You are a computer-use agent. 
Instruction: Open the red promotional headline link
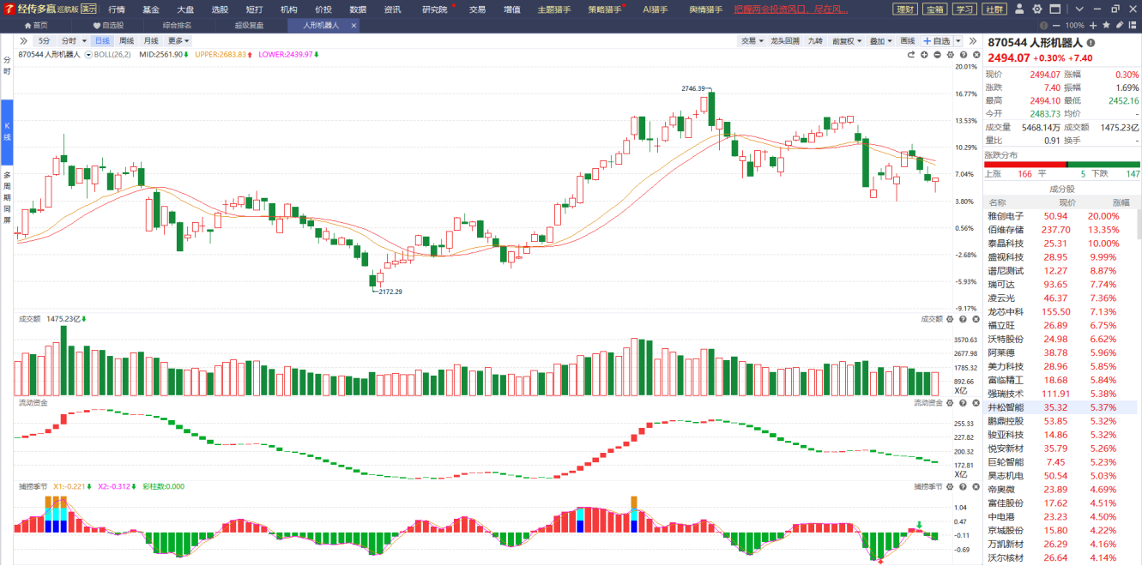(791, 9)
